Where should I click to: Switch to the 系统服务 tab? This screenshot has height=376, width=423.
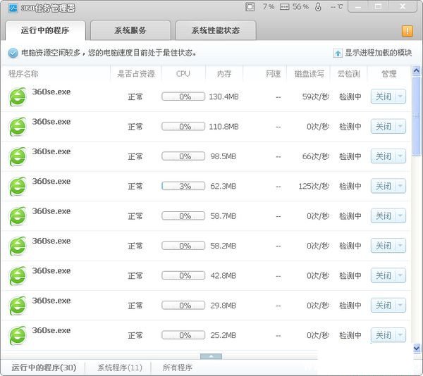click(x=130, y=30)
